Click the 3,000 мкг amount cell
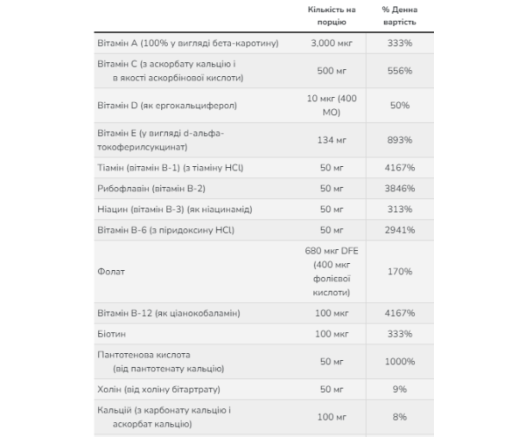 coord(330,41)
